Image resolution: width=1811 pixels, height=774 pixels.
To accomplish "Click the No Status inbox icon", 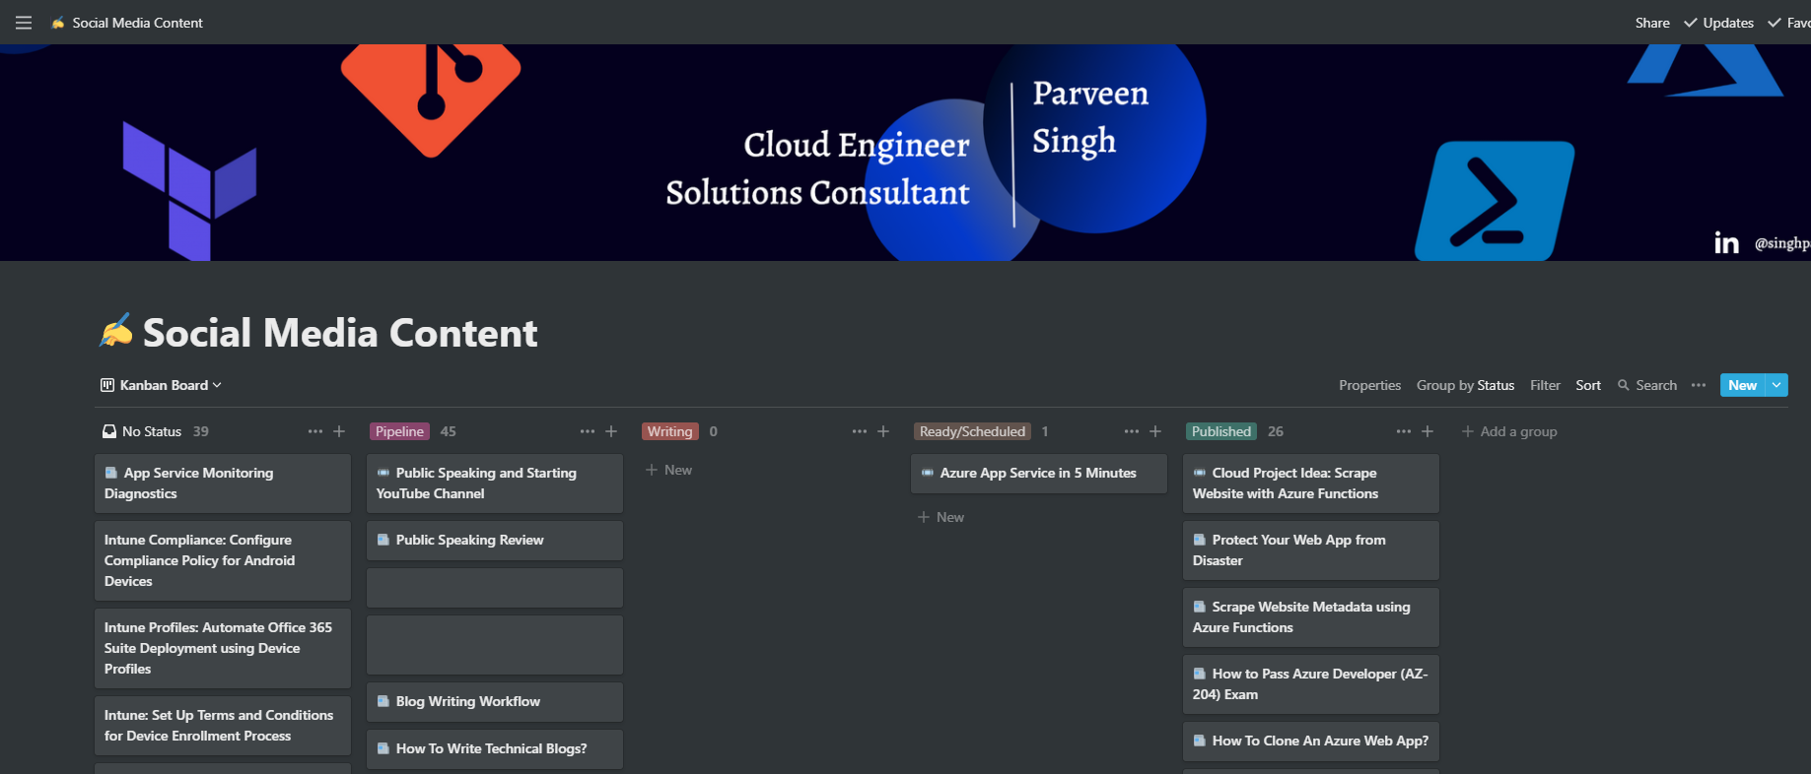I will point(109,431).
